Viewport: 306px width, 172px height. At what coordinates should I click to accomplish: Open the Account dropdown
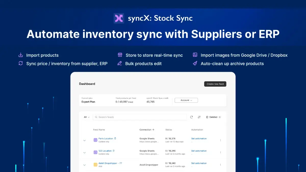pyautogui.click(x=186, y=100)
